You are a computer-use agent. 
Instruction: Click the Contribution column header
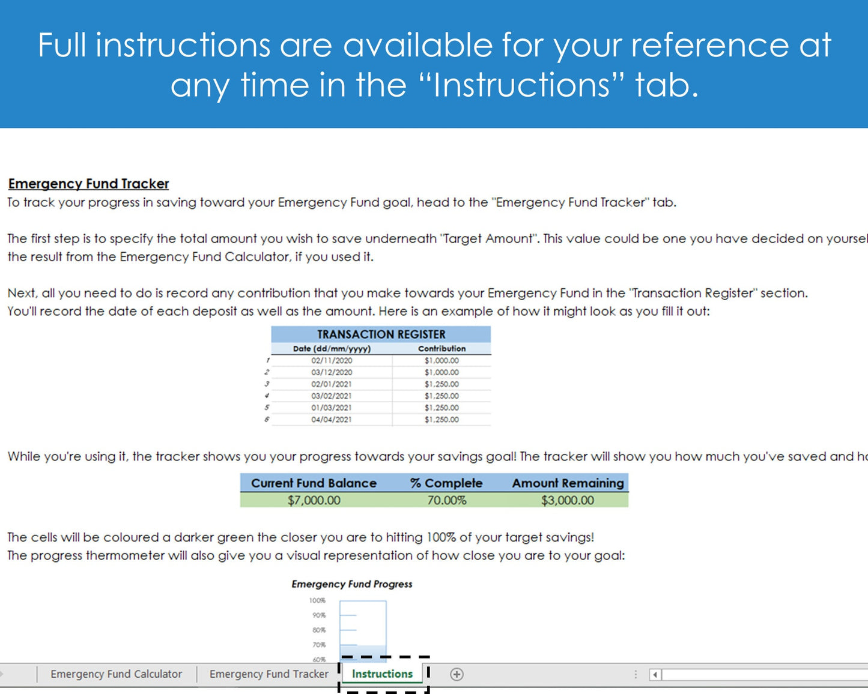point(442,349)
